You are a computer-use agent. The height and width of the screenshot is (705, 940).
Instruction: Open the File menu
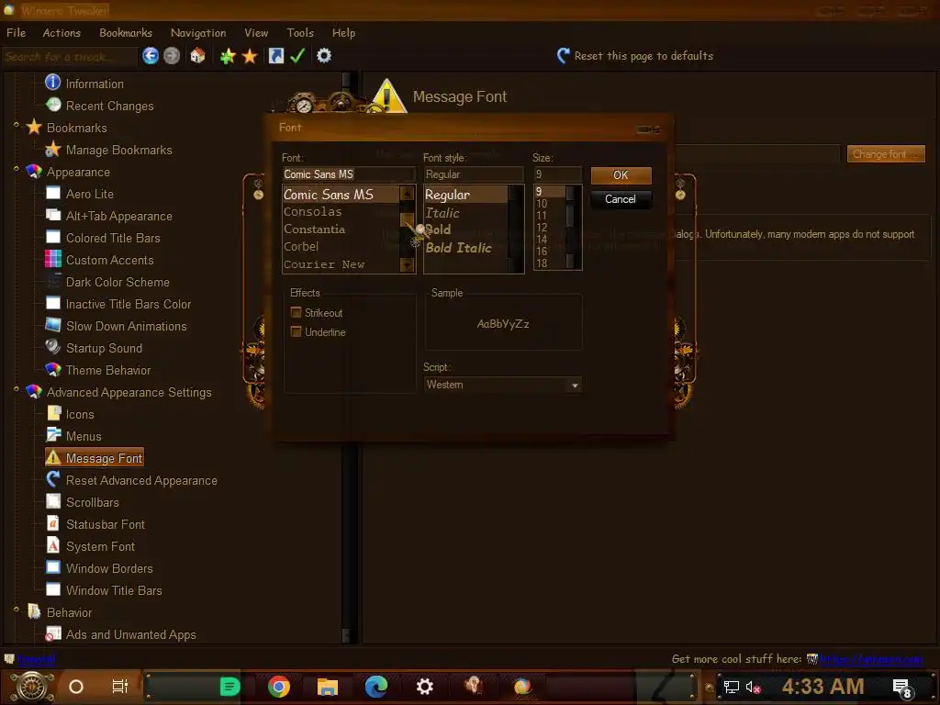coord(17,33)
